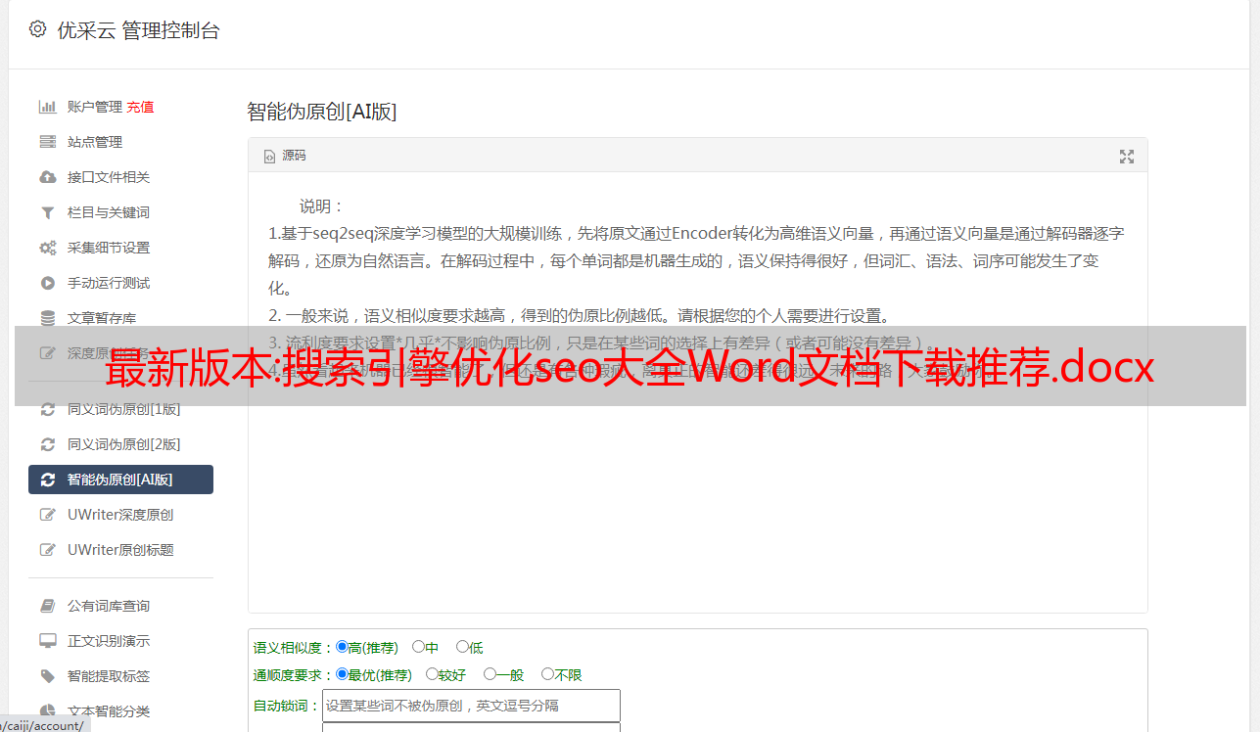
Task: Click the server icon beside 站点管理
Action: (x=47, y=142)
